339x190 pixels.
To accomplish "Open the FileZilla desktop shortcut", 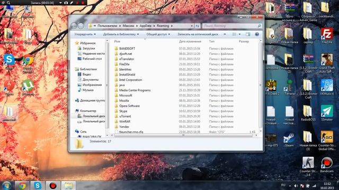I will click(x=327, y=36).
